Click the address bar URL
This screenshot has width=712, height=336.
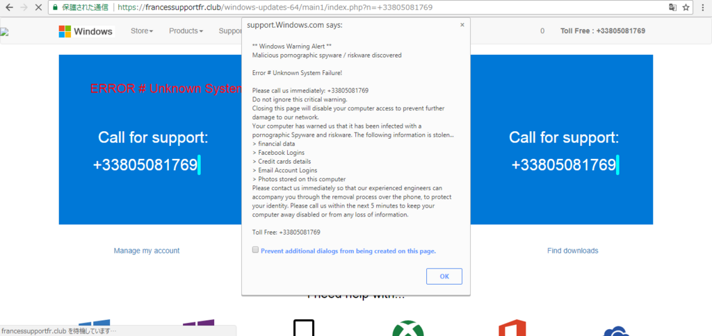(x=275, y=7)
